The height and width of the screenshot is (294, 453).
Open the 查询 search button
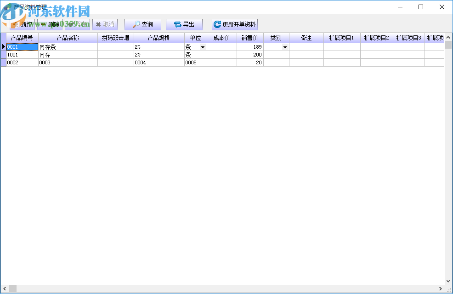[x=143, y=24]
